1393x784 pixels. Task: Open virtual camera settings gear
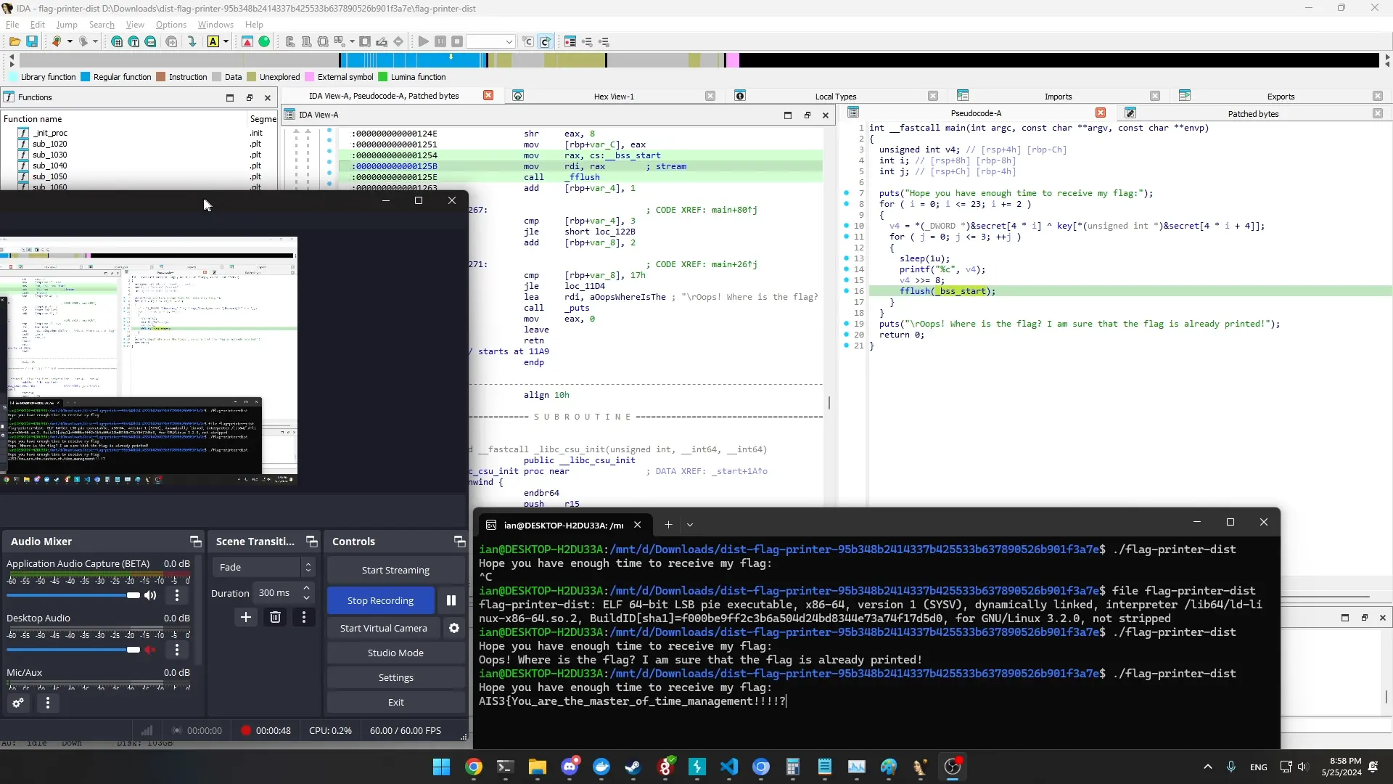pos(454,628)
